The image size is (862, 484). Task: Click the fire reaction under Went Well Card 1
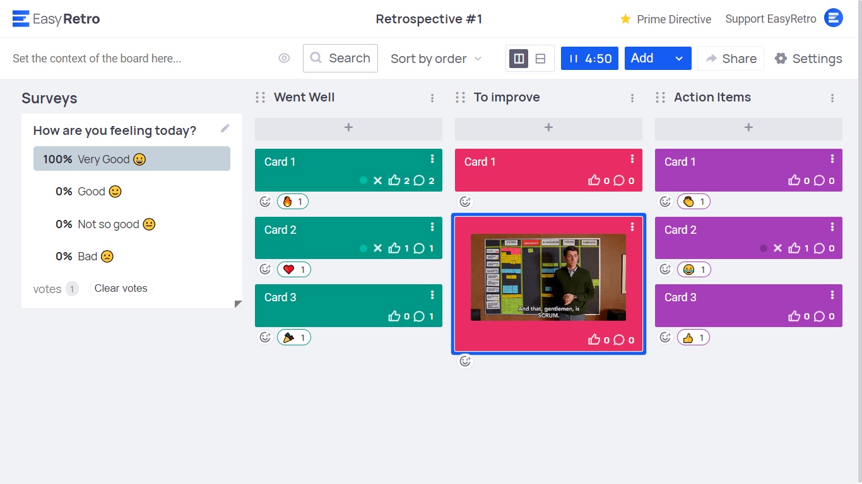point(293,202)
